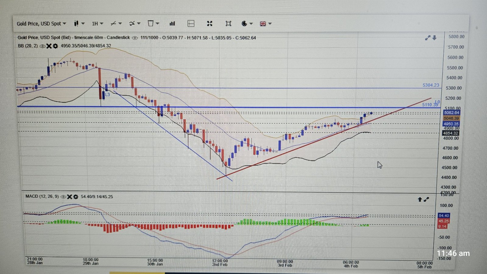Image resolution: width=487 pixels, height=274 pixels.
Task: Click the fullscreen expand arrows icon
Action: click(209, 23)
